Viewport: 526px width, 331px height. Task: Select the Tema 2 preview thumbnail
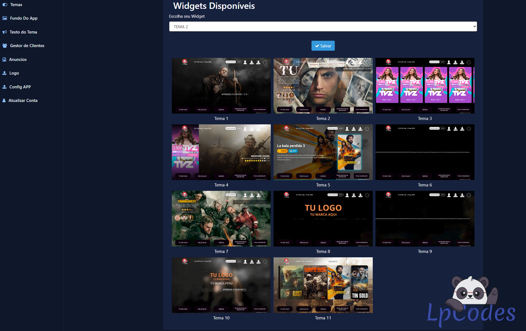[x=323, y=86]
